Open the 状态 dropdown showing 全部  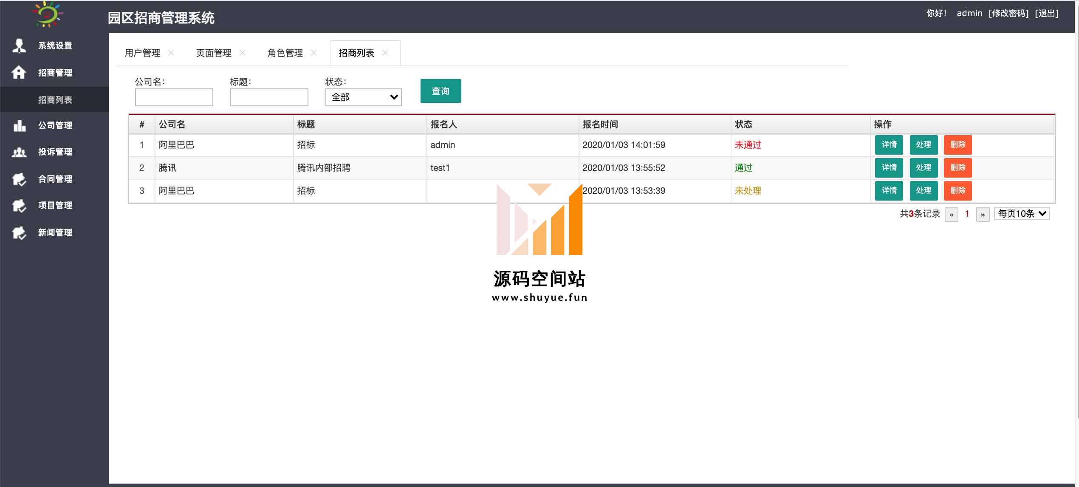[363, 97]
